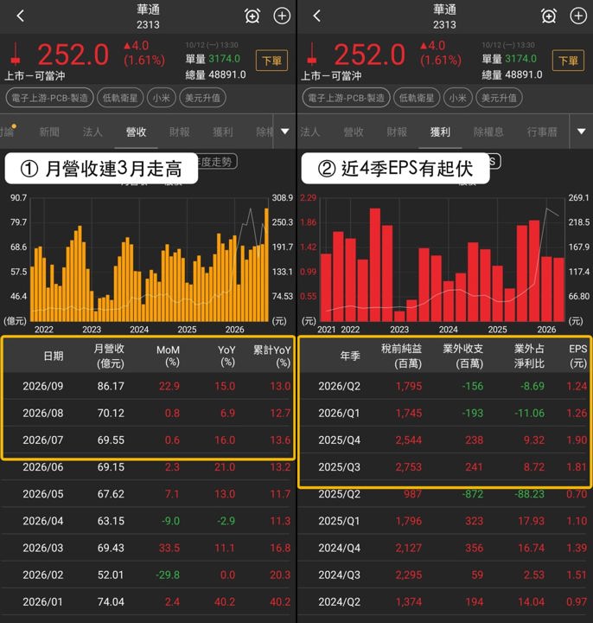Open price alert clock icon, right panel
The height and width of the screenshot is (623, 593).
[549, 16]
